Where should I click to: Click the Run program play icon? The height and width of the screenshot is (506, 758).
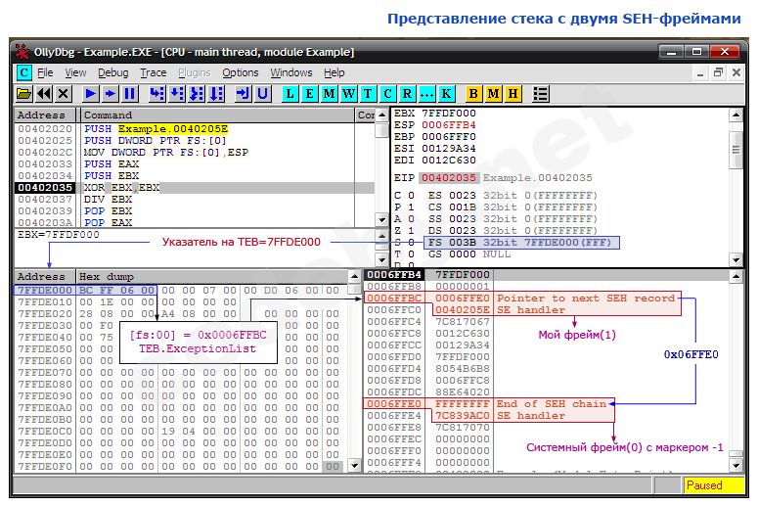pos(90,93)
